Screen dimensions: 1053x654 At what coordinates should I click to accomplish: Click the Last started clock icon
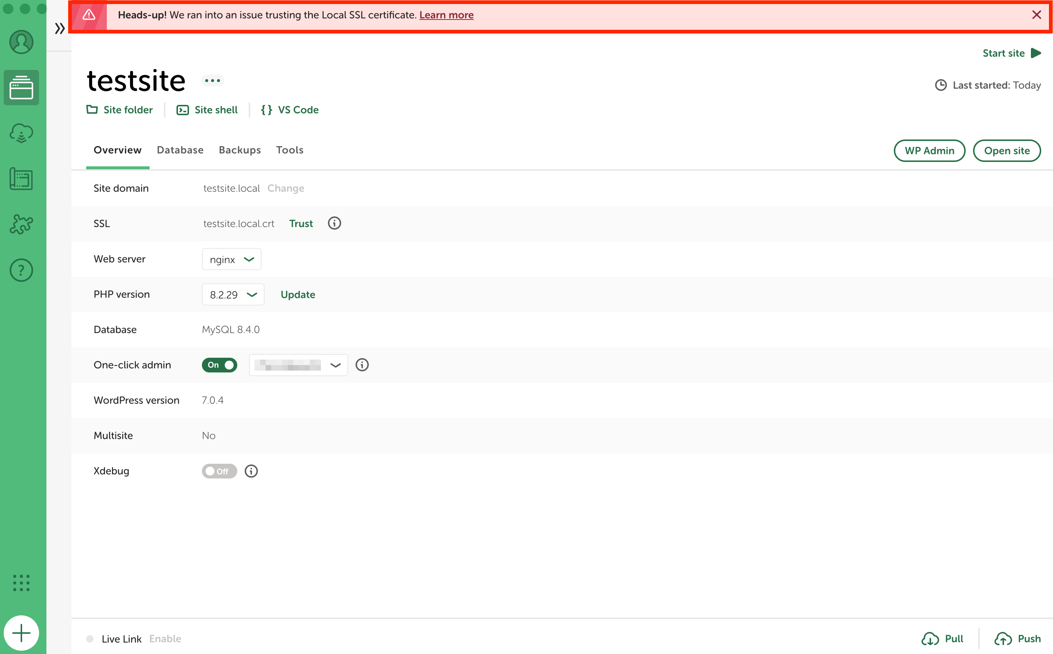(940, 85)
